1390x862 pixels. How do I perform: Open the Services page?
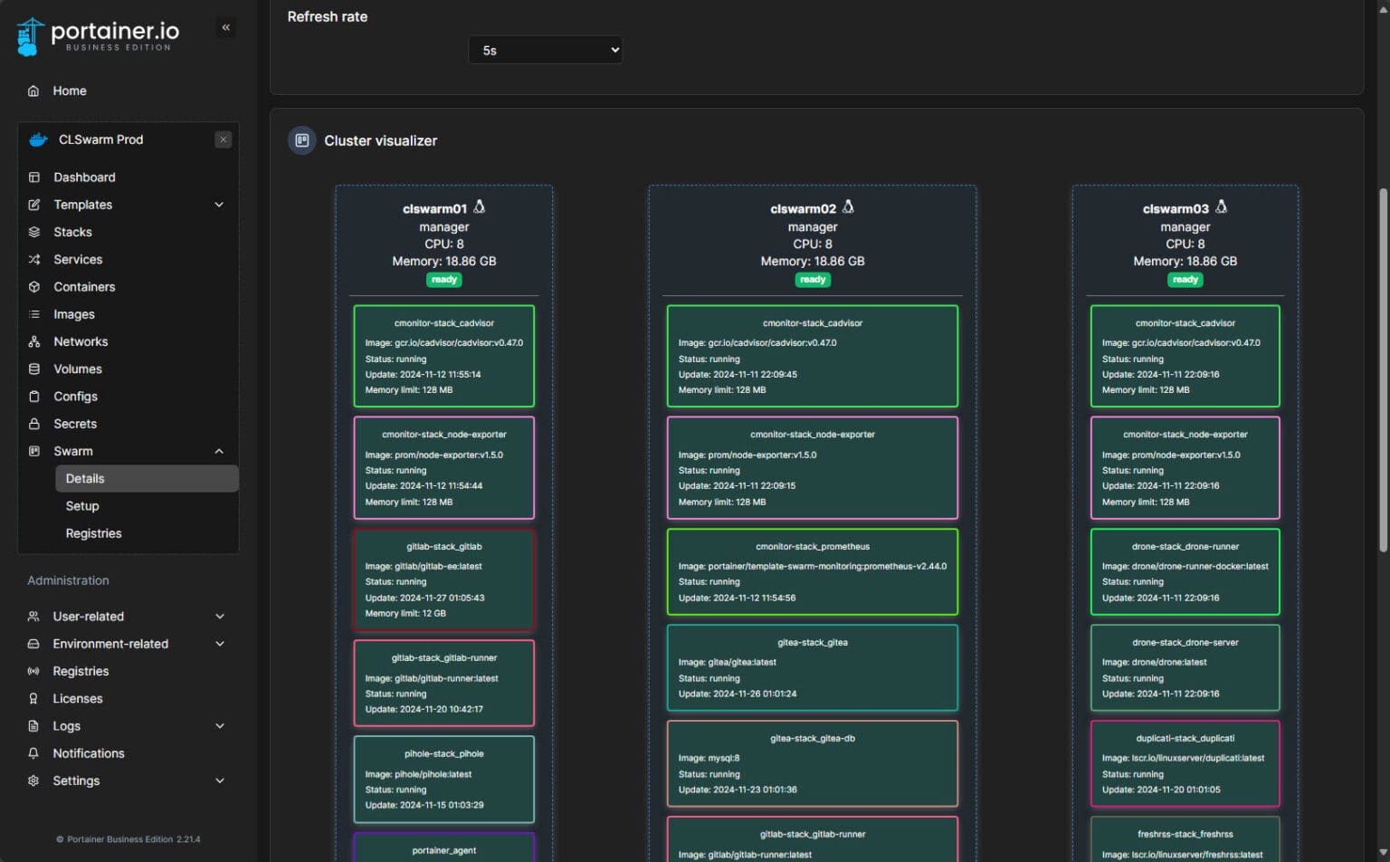click(78, 260)
